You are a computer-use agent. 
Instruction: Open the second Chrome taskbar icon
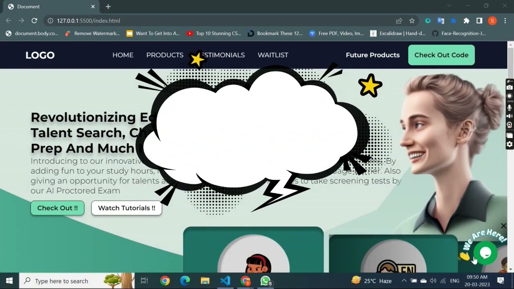point(245,281)
